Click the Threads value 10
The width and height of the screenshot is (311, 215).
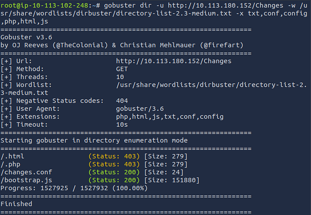coord(120,77)
